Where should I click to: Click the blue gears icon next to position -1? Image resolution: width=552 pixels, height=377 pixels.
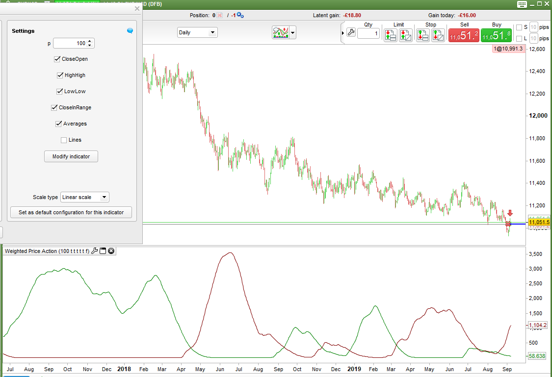click(x=240, y=15)
